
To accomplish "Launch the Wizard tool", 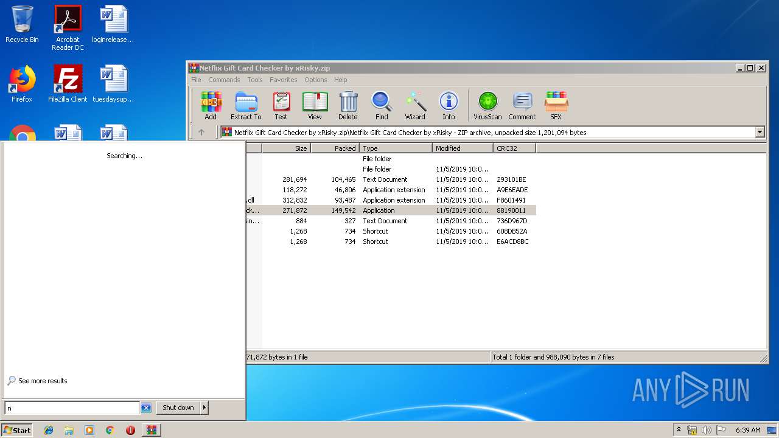I will [415, 105].
